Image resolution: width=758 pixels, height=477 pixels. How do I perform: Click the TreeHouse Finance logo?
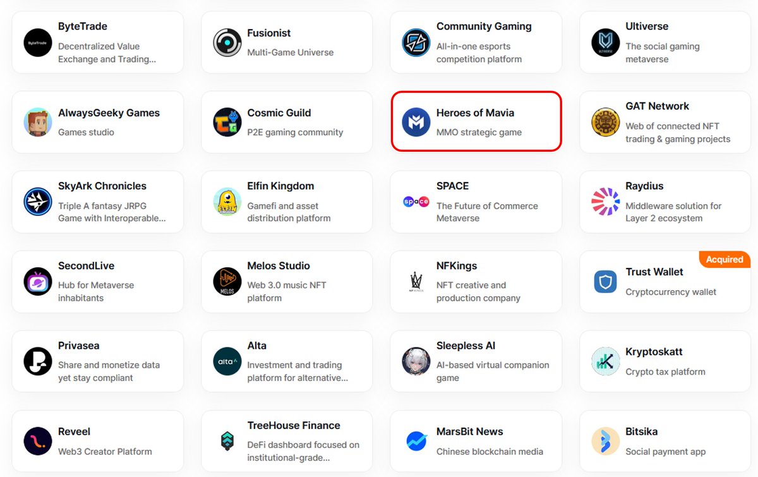point(227,441)
